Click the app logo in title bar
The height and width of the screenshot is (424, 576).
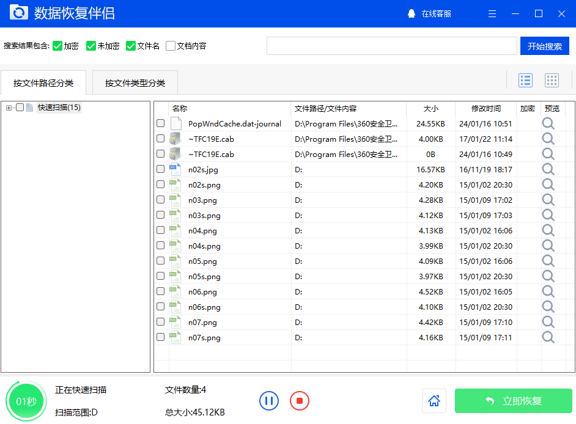pyautogui.click(x=18, y=12)
